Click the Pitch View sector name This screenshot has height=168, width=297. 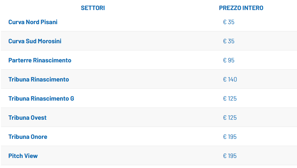23,156
